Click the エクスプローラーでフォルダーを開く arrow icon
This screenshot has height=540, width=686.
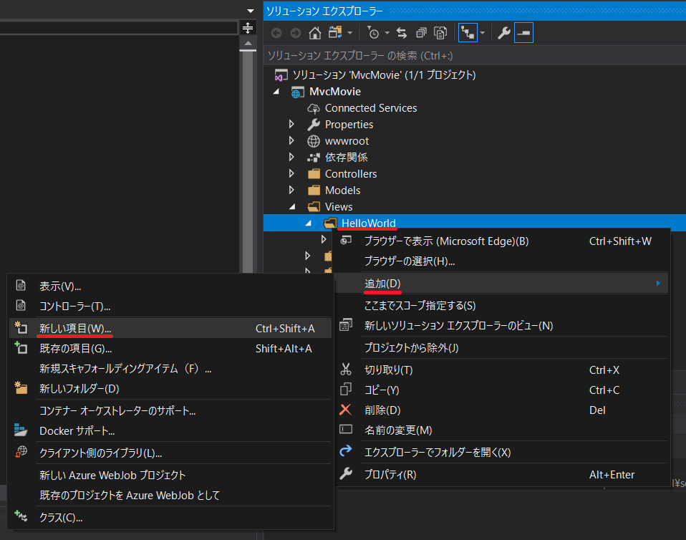pyautogui.click(x=346, y=451)
